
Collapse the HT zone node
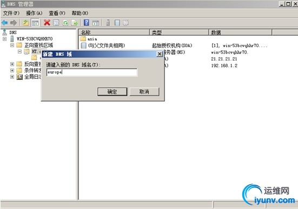pos(19,51)
